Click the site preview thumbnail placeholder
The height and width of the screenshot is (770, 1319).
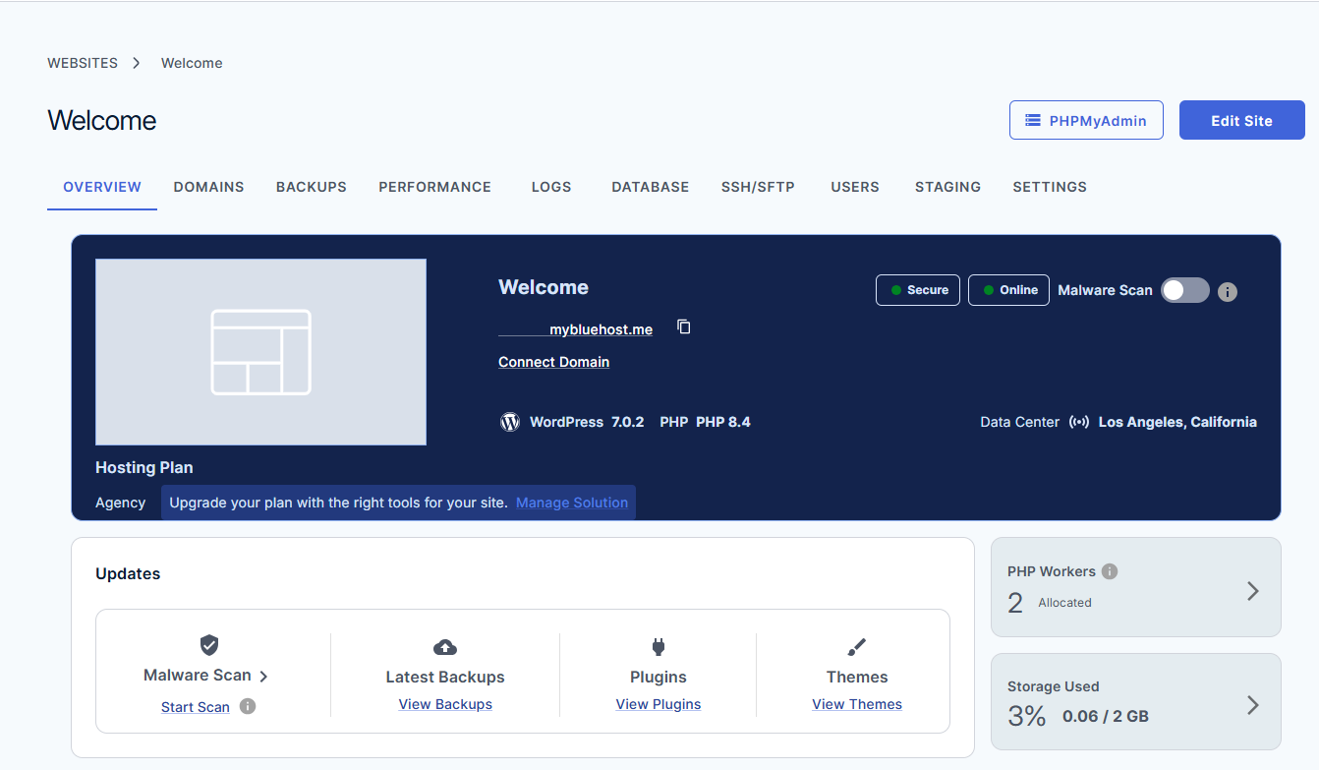pyautogui.click(x=260, y=352)
